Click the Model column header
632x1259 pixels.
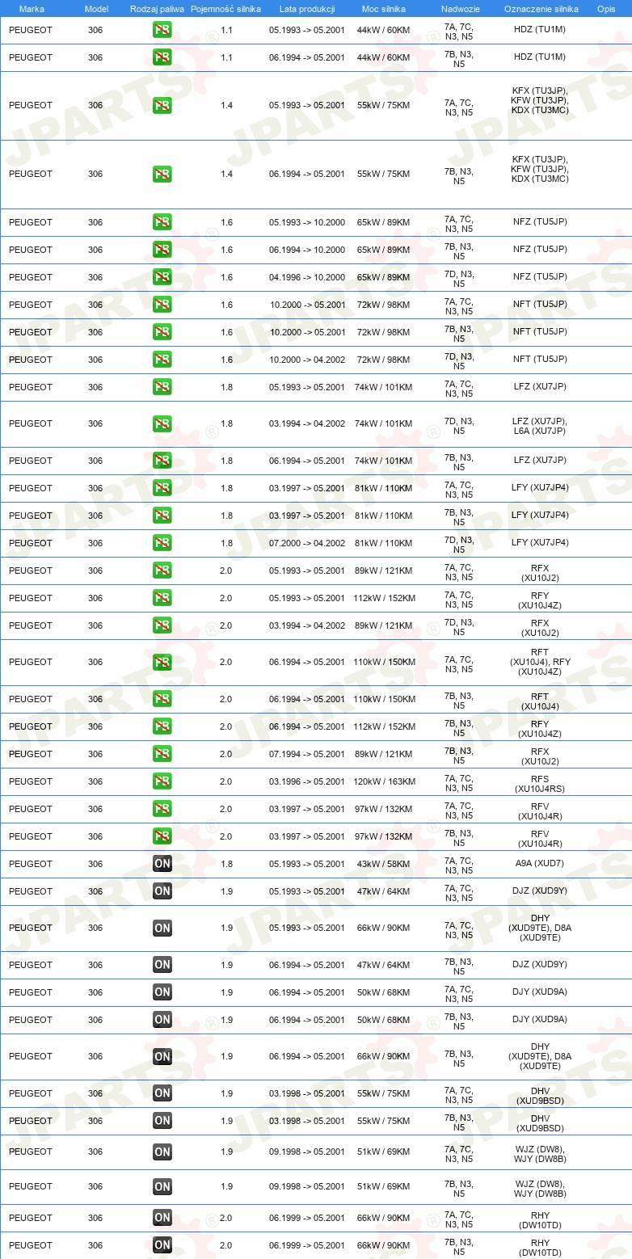pyautogui.click(x=96, y=8)
